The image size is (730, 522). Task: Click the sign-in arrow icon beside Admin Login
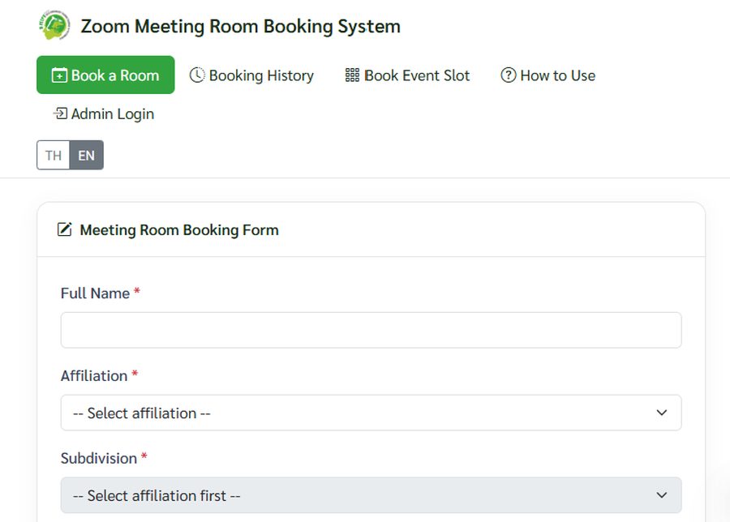(x=60, y=113)
